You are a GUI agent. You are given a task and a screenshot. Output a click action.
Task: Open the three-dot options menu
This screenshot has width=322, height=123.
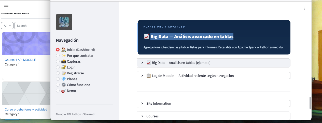(x=304, y=8)
